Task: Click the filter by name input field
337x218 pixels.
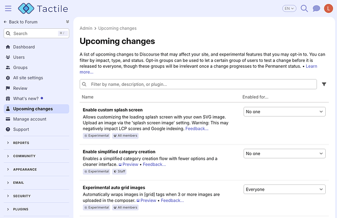Action: tap(198, 84)
